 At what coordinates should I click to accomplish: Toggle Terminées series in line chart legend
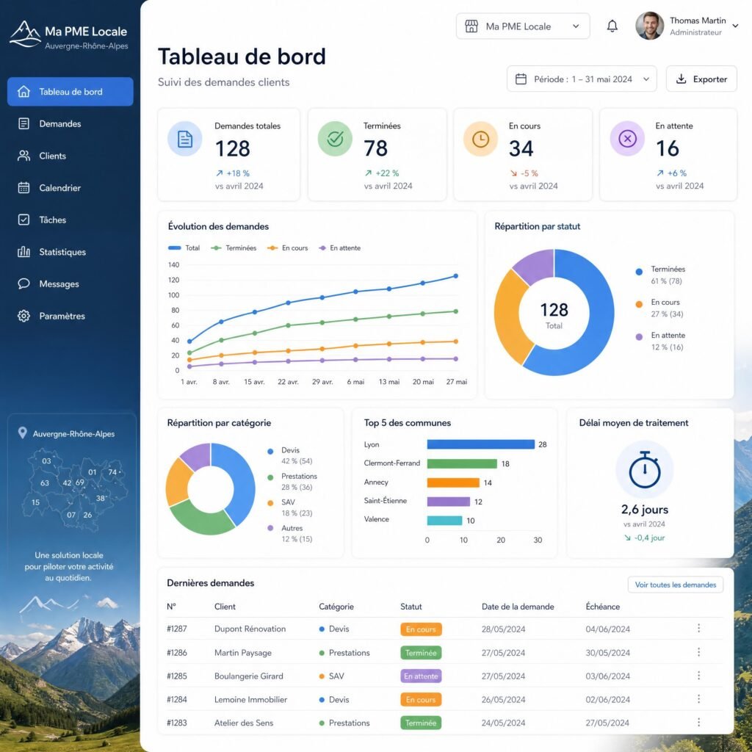234,248
